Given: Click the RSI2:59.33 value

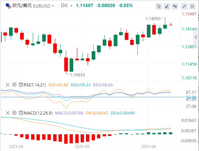Looking at the screenshot, I should [x=81, y=85].
